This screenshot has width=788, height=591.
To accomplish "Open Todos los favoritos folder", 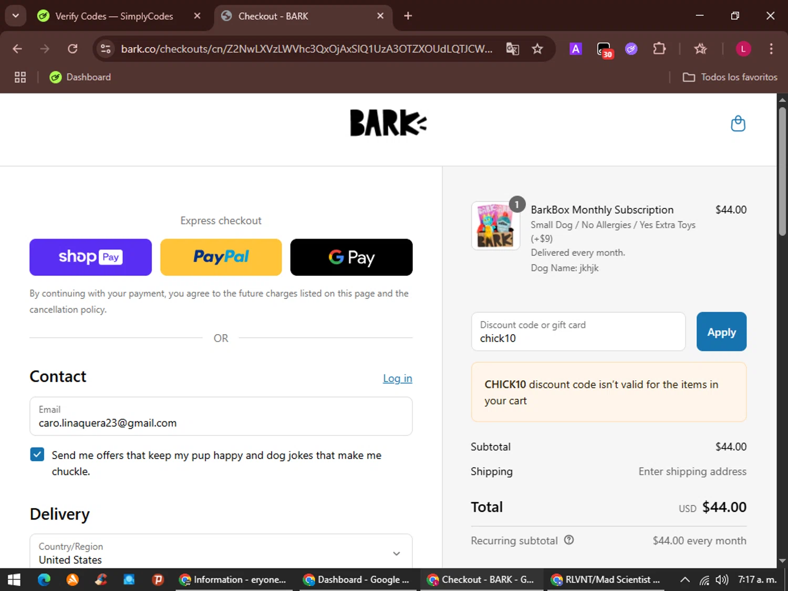I will 730,77.
